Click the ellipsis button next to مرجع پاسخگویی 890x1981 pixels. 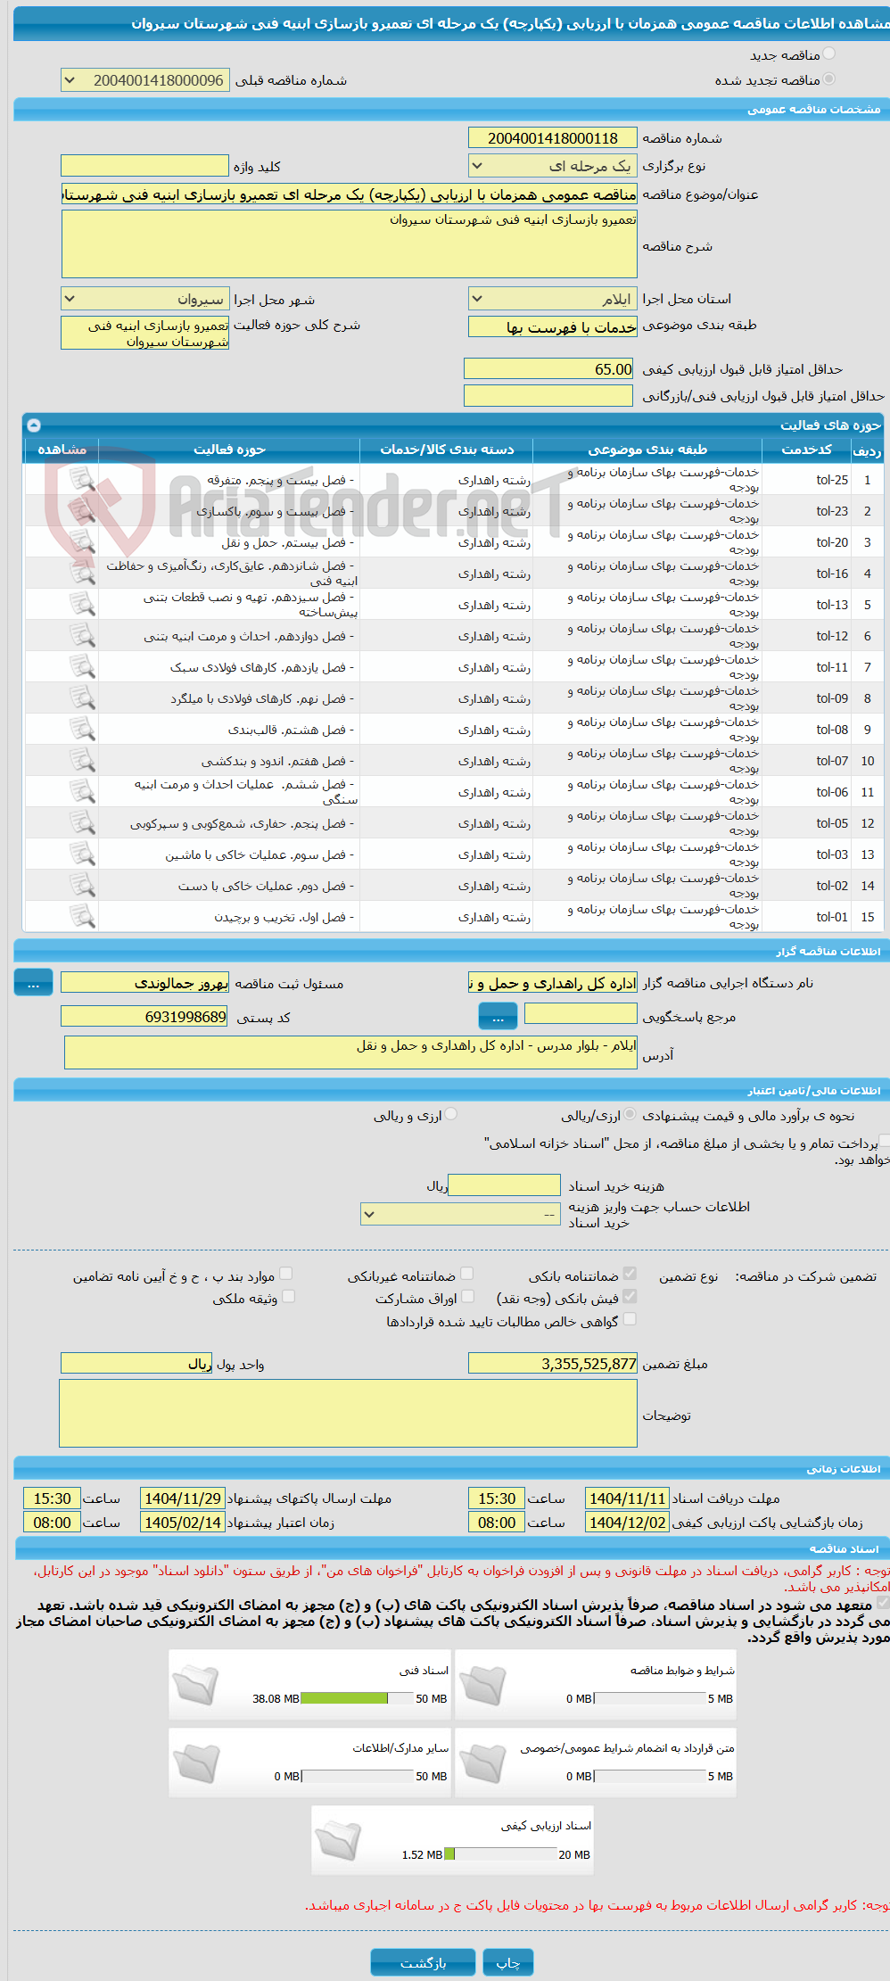(499, 1016)
